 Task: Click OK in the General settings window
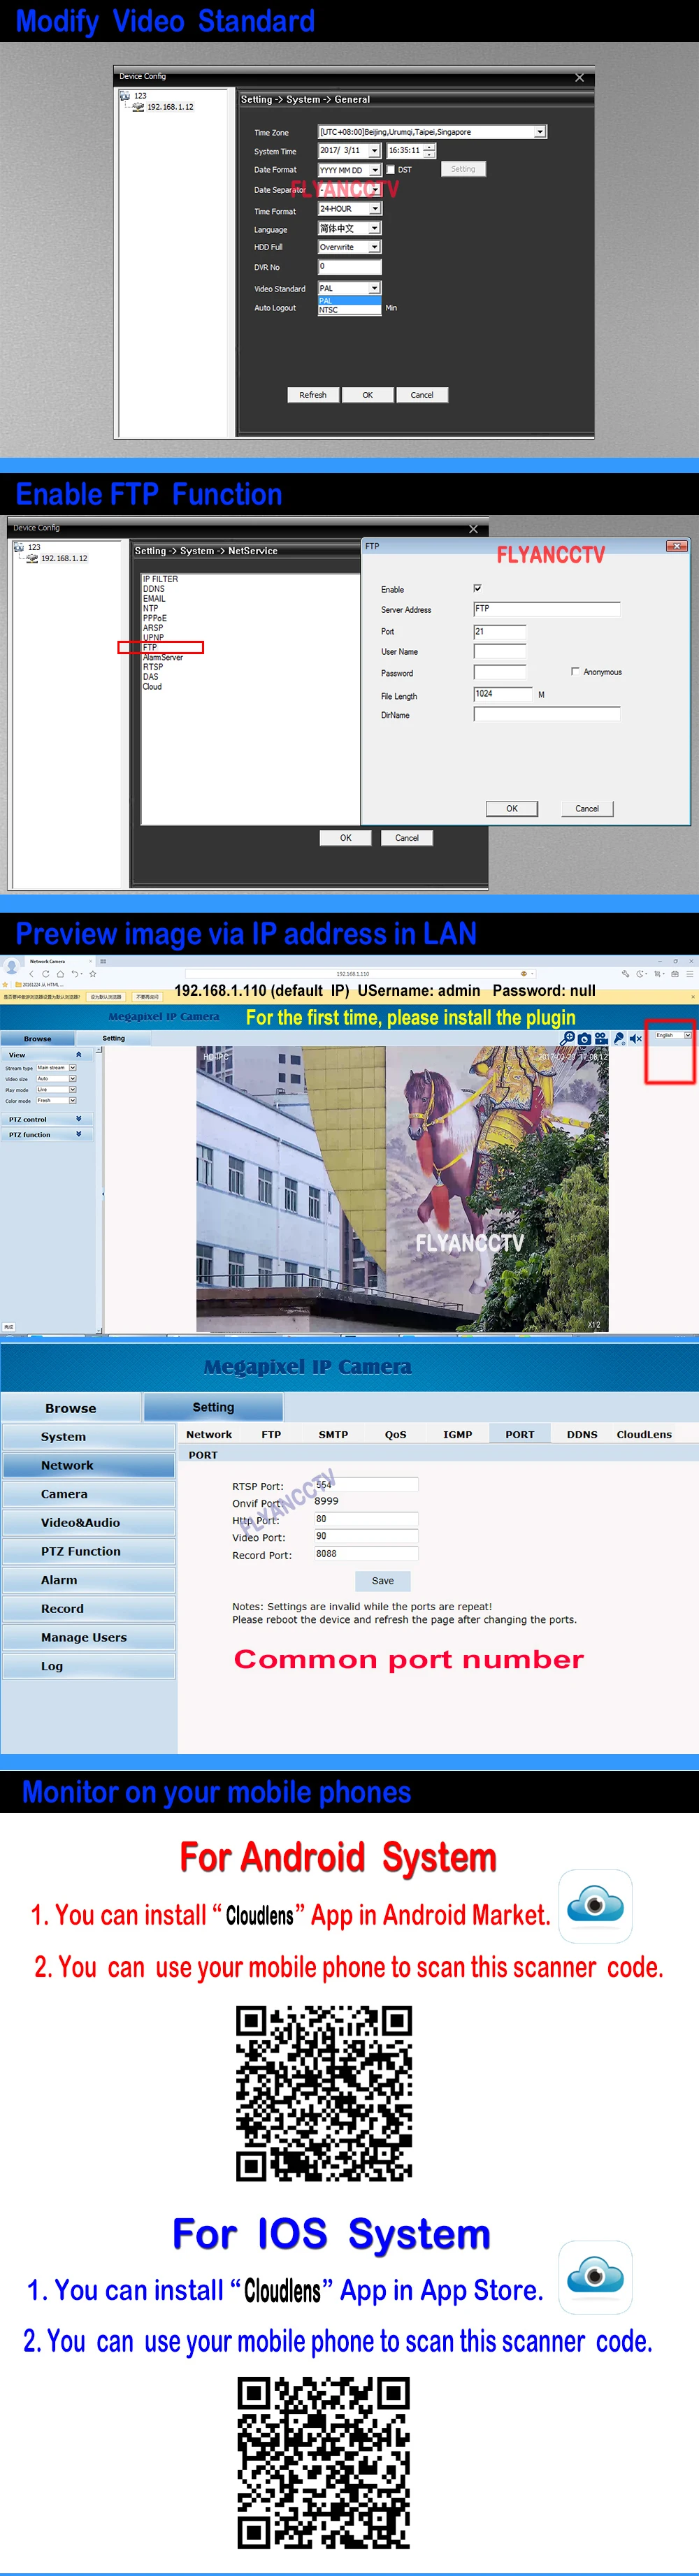[x=367, y=395]
